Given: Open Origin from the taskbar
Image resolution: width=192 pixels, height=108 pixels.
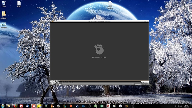Looking at the screenshot, I should click(71, 106).
